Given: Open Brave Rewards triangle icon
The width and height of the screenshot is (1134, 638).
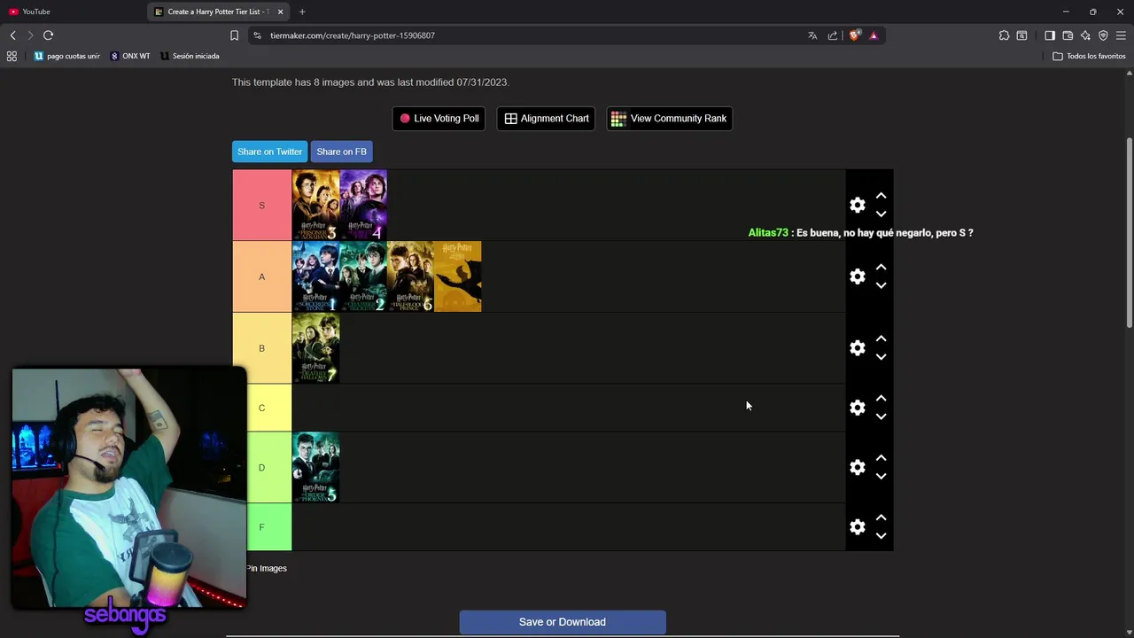Looking at the screenshot, I should [x=874, y=35].
